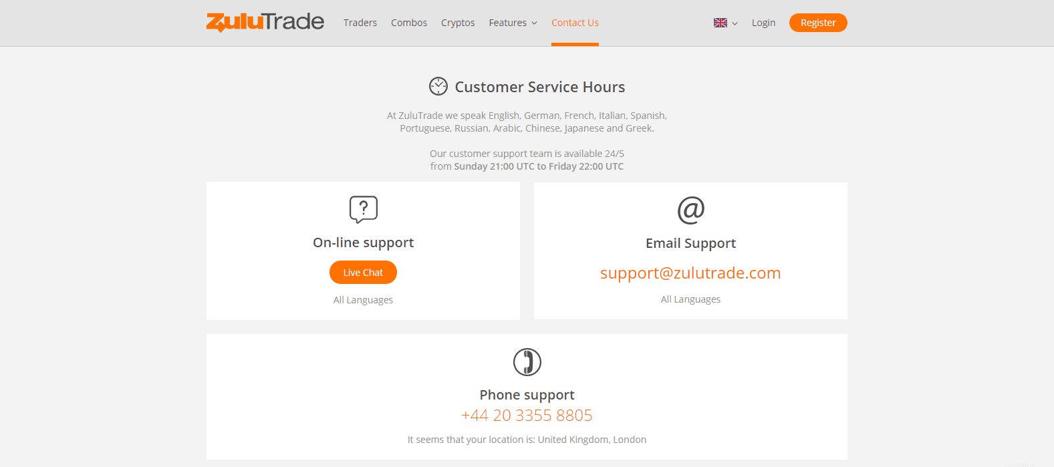
Task: Click the Login link
Action: [763, 23]
